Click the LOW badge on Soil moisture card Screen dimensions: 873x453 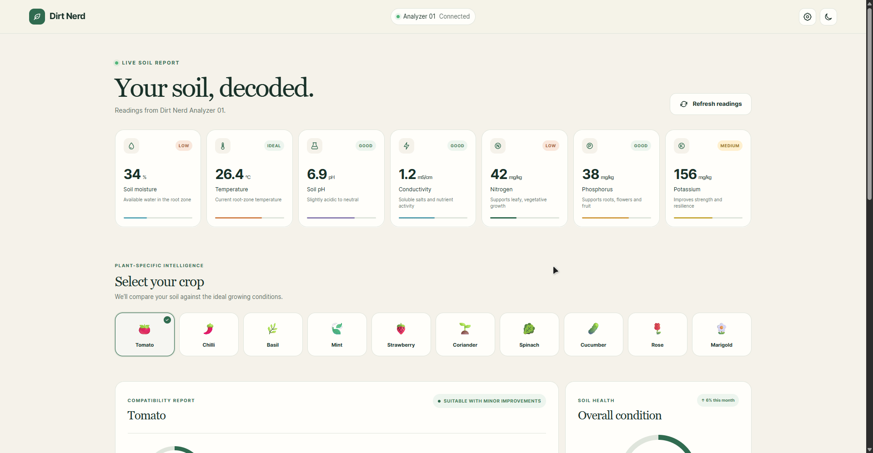(184, 146)
